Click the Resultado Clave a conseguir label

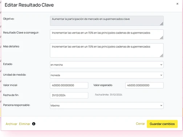coord(21,33)
